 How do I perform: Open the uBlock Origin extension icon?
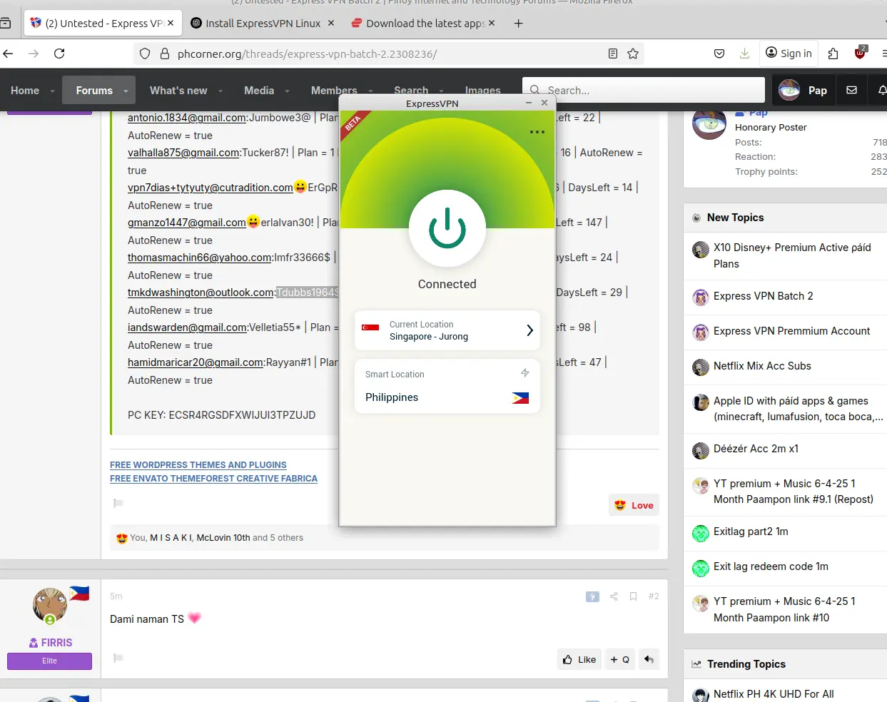tap(860, 53)
